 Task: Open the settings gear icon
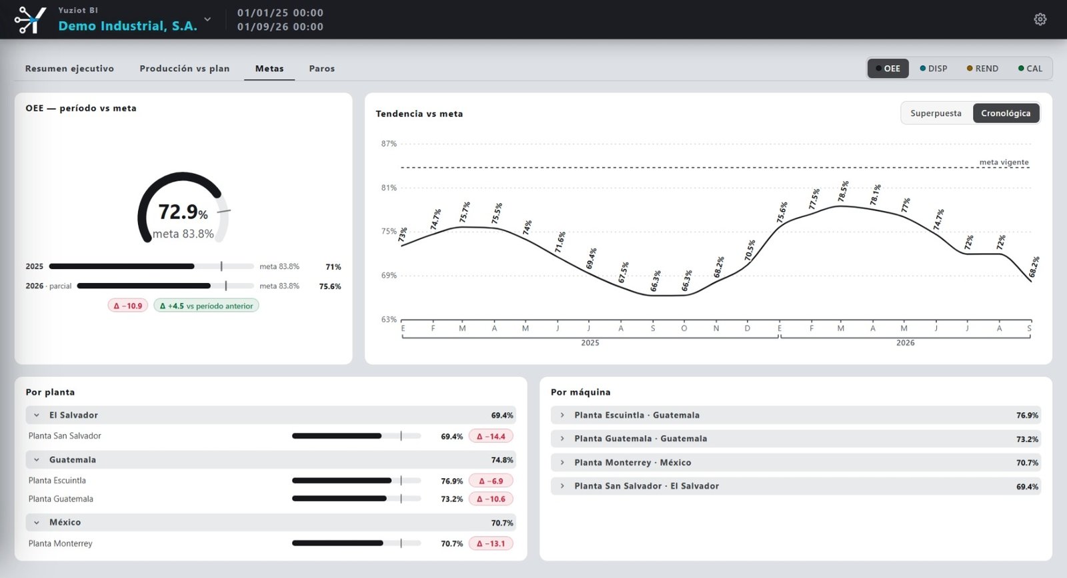point(1040,19)
